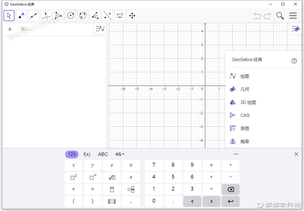The height and width of the screenshot is (211, 304).
Task: Select the Move arrow tool
Action: [9, 16]
